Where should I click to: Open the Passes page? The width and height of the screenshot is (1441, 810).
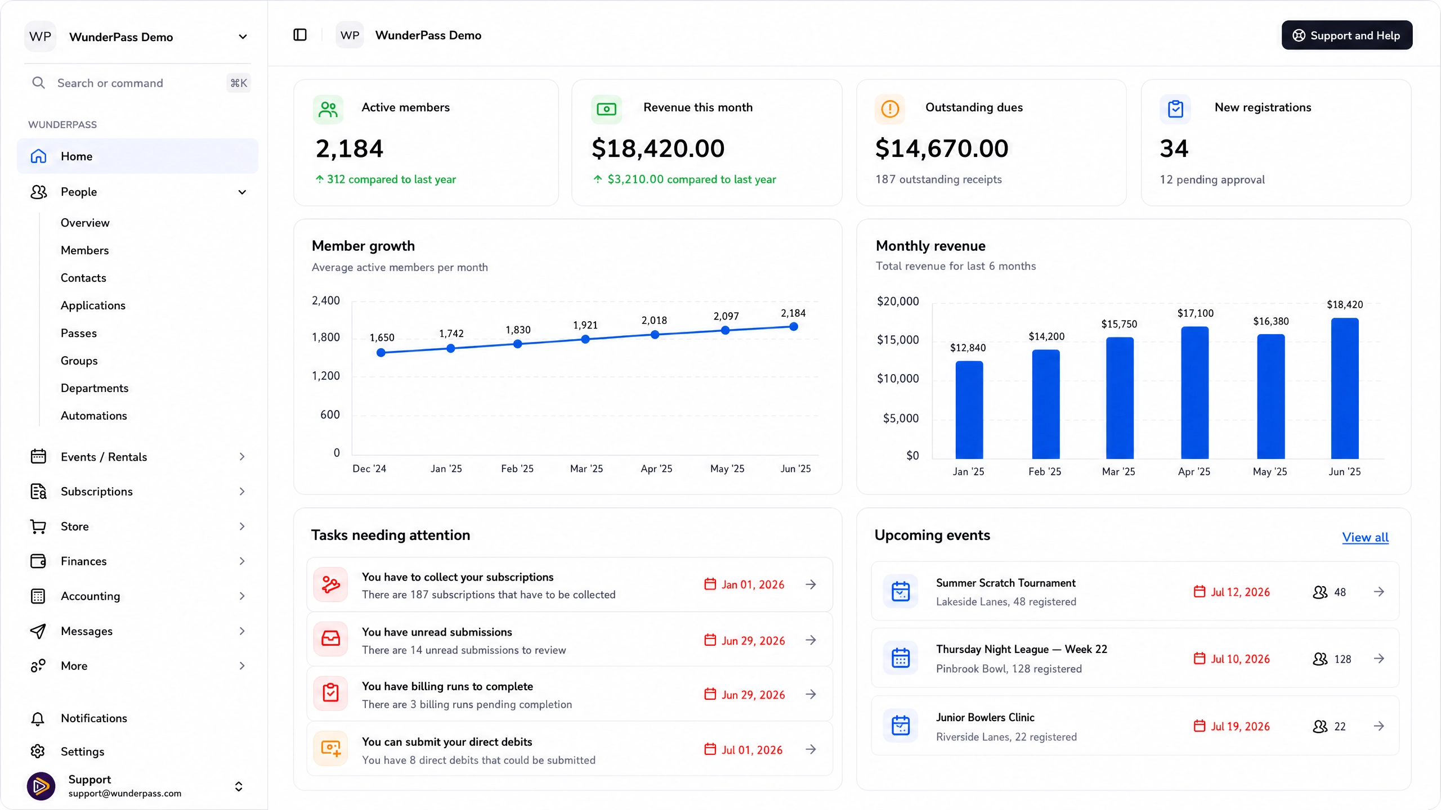(x=79, y=333)
